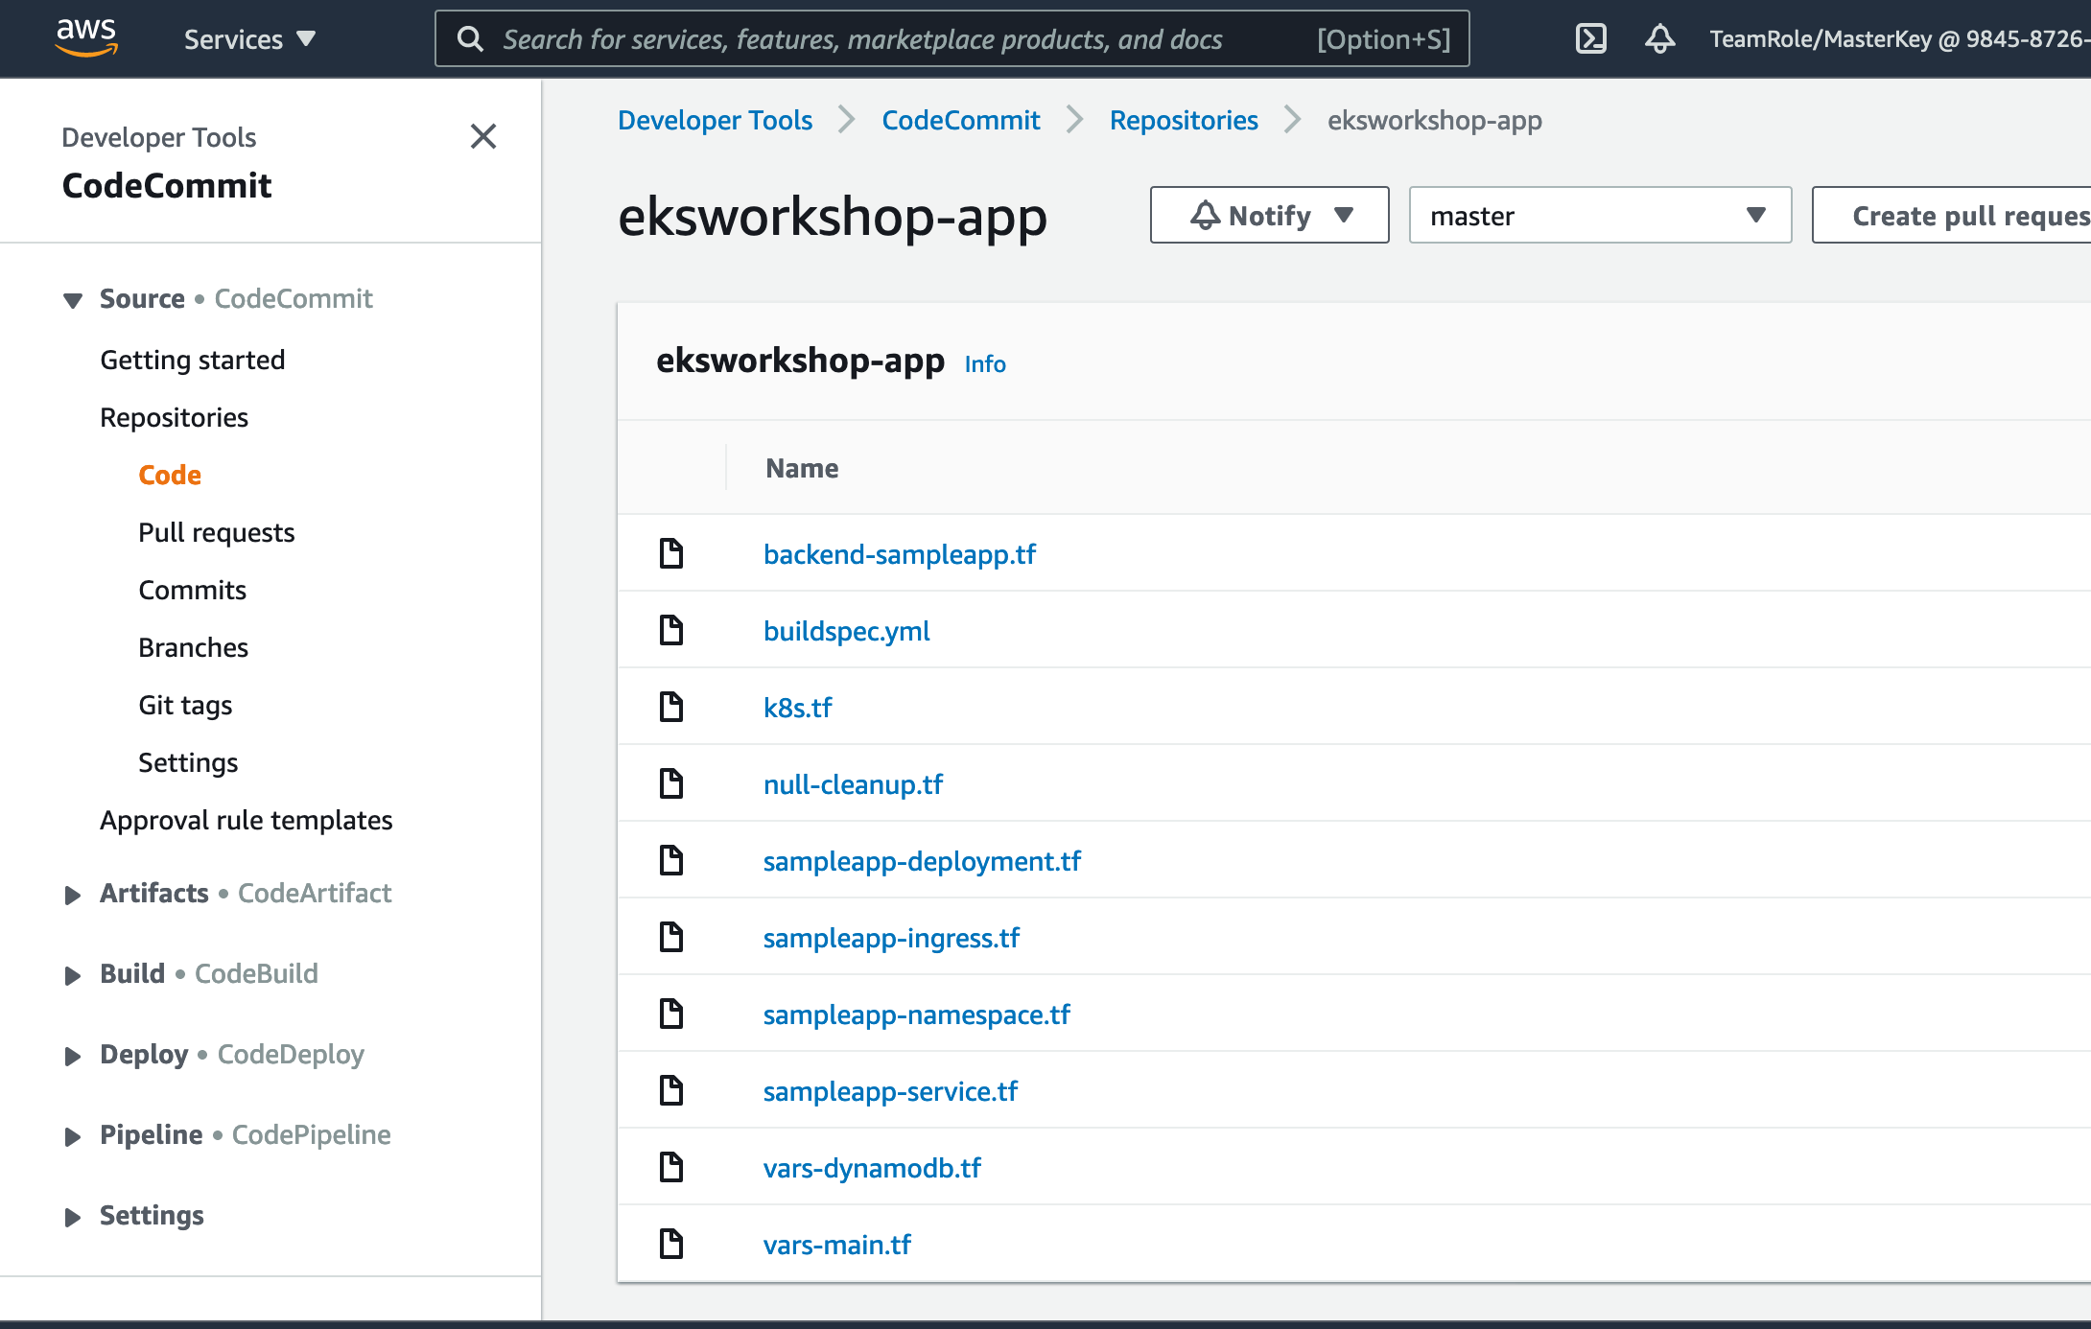The width and height of the screenshot is (2091, 1329).
Task: Click file icon beside backend-sampleapp.tf
Action: [x=671, y=553]
